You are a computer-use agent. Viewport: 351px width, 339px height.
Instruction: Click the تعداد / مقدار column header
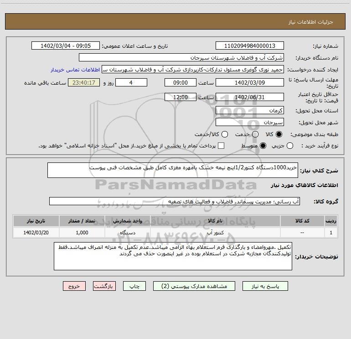(x=82, y=221)
